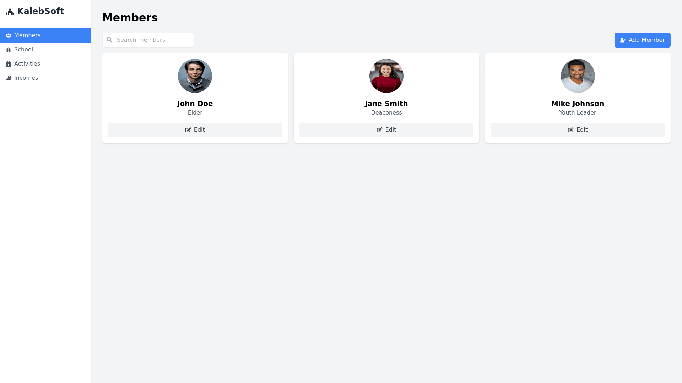Screen dimensions: 682x383
Task: Click the KalebSoft church logo icon
Action: point(10,12)
